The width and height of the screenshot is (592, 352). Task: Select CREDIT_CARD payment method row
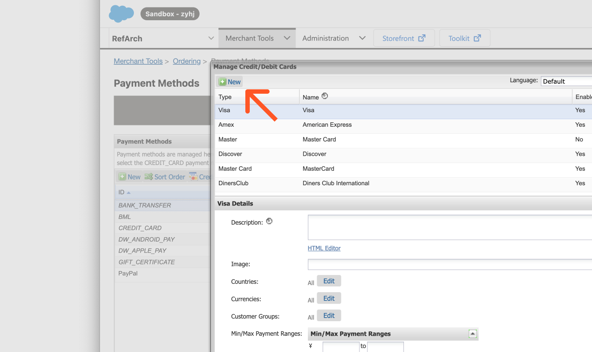162,228
